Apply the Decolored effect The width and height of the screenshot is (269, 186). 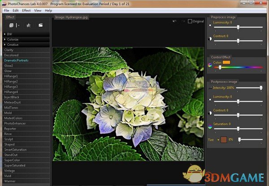[x=26, y=55]
